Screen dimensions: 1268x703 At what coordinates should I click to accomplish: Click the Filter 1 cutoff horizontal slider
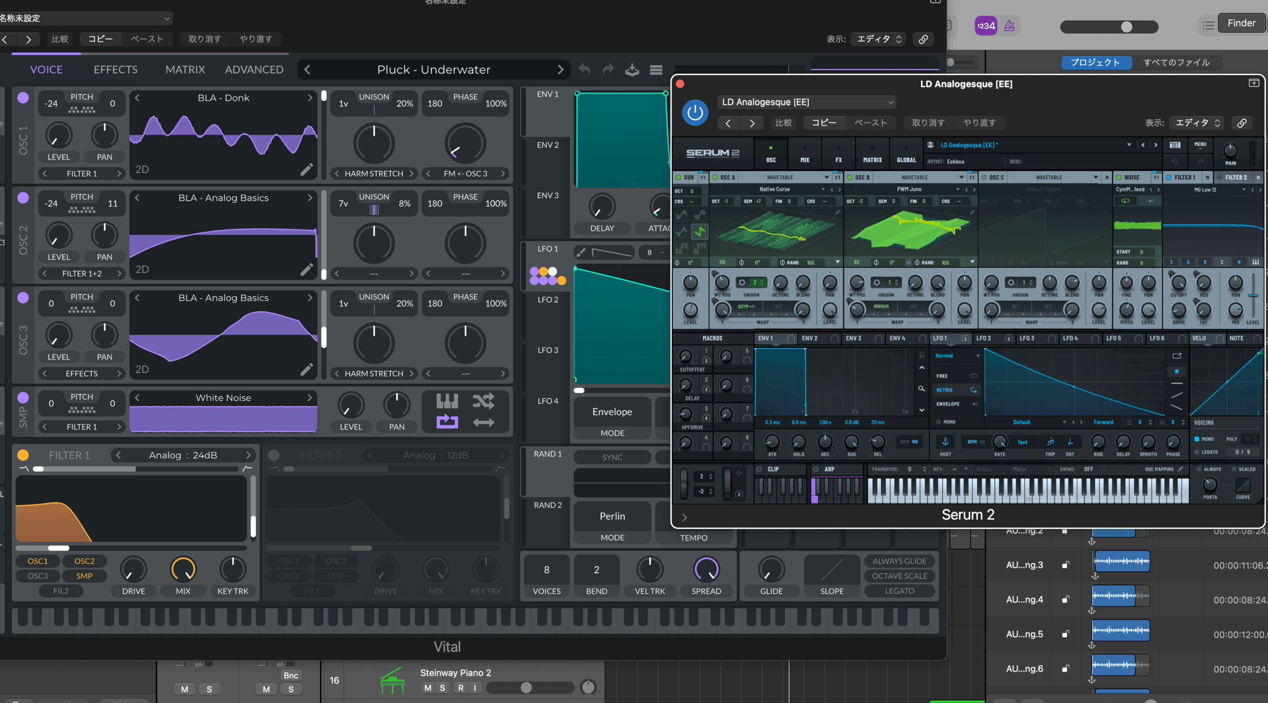[131, 548]
